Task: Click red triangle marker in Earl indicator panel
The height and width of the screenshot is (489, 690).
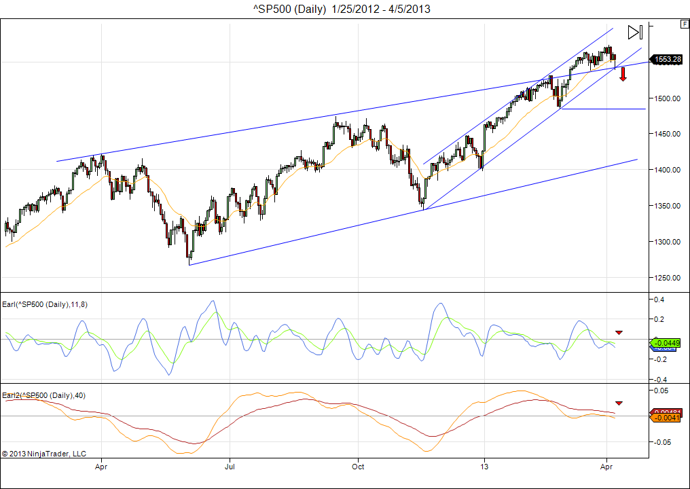Action: 619,332
